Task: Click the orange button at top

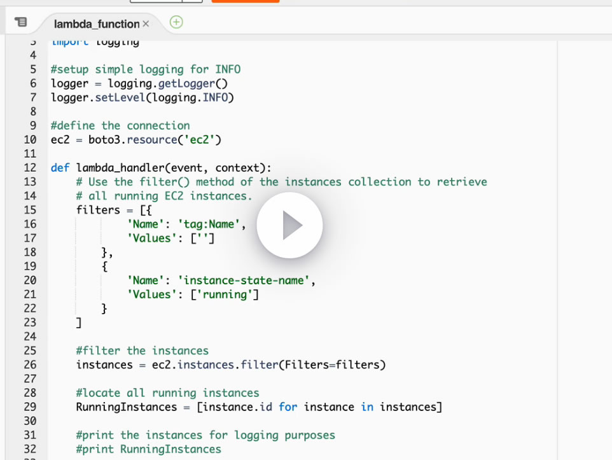Action: (x=246, y=1)
